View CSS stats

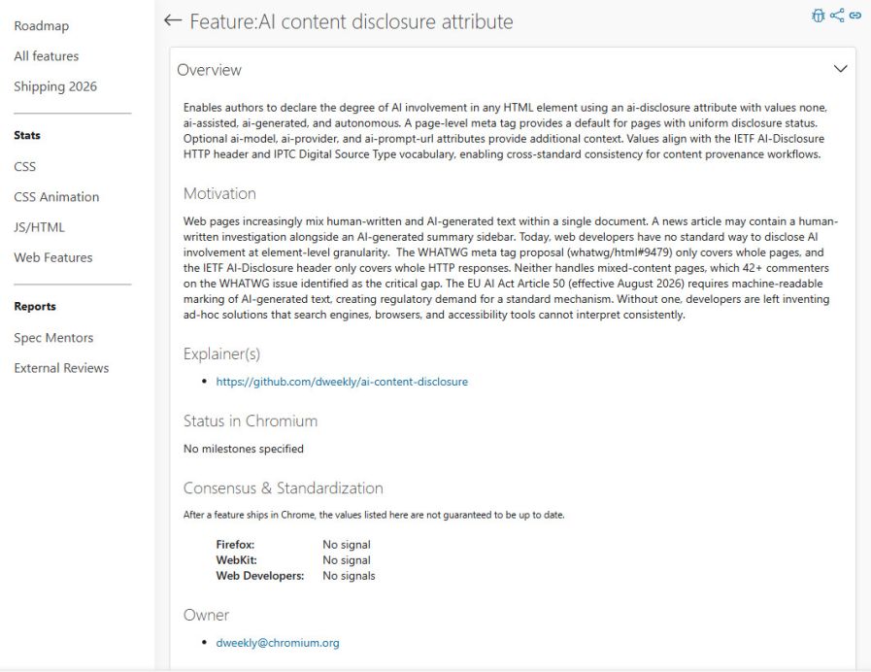[x=25, y=167]
